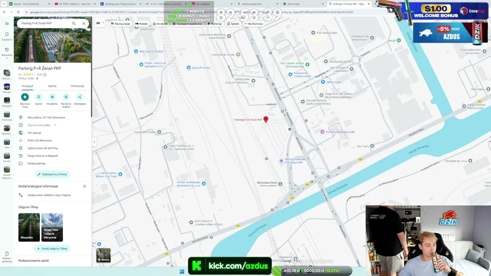Open the tab search dropdown chevron

[3, 4]
